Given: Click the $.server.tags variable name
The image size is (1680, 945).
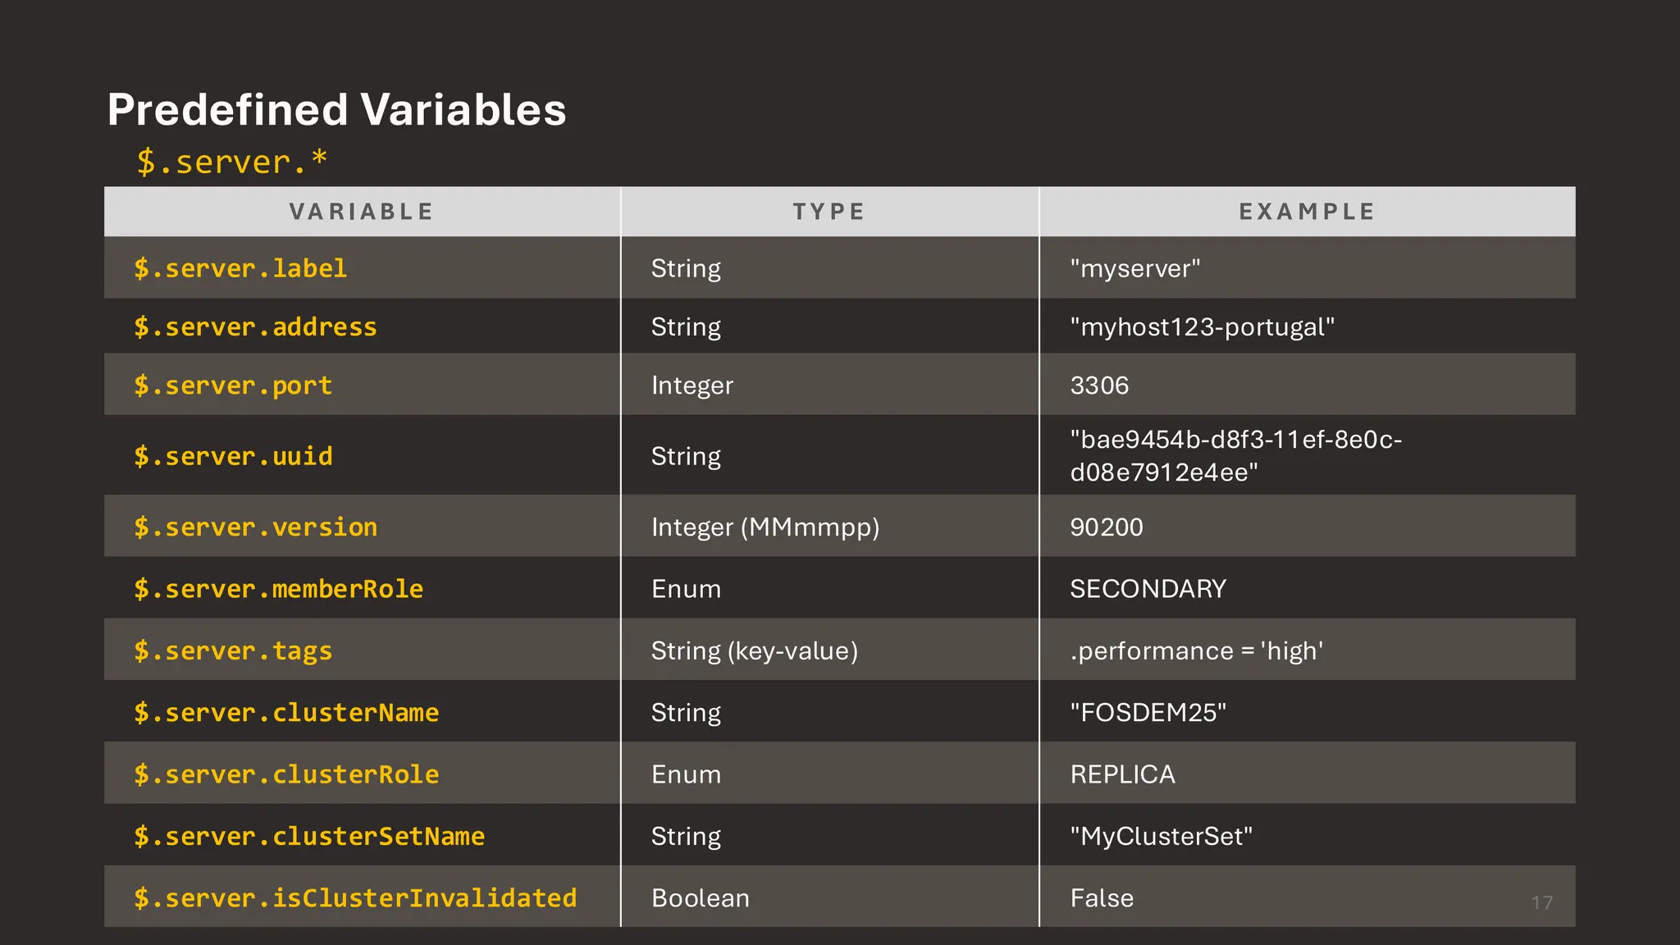Looking at the screenshot, I should tap(233, 651).
